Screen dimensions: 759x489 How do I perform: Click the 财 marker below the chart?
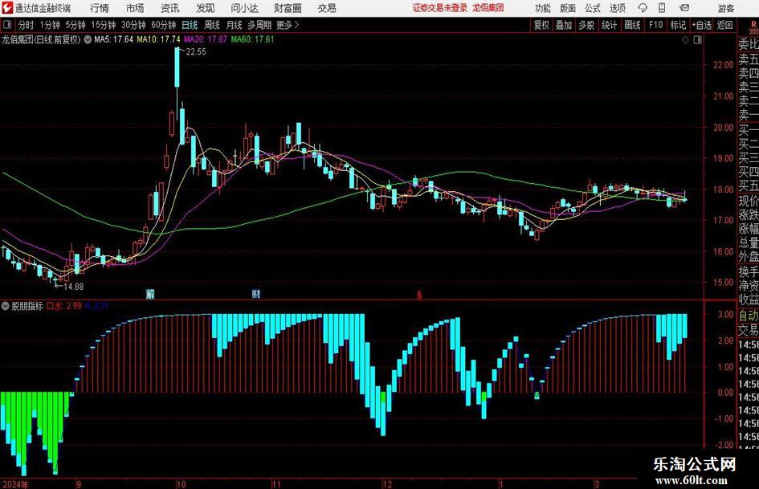(256, 294)
